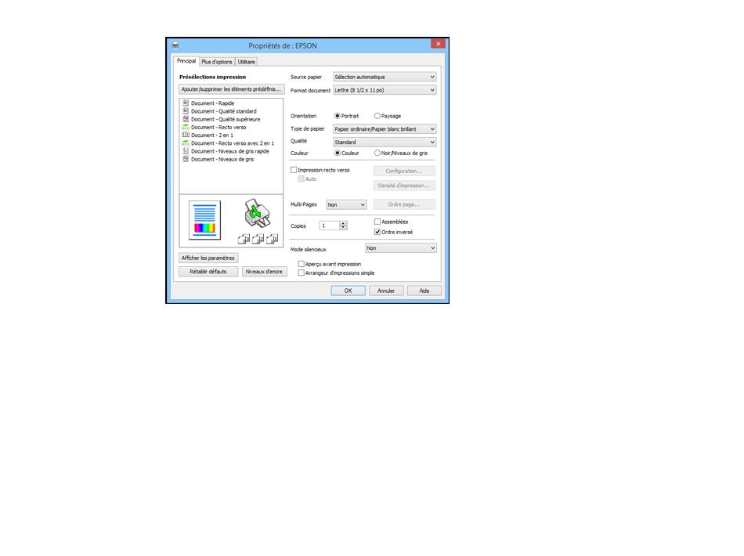
Task: Select preset text 'Document - Niveaux de gris'
Action: (x=222, y=159)
